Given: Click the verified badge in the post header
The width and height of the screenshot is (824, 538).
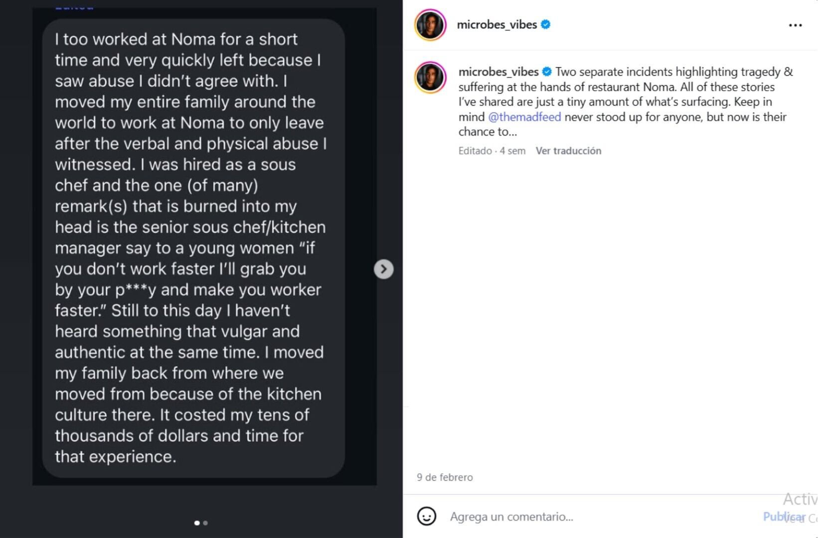Looking at the screenshot, I should pyautogui.click(x=546, y=24).
